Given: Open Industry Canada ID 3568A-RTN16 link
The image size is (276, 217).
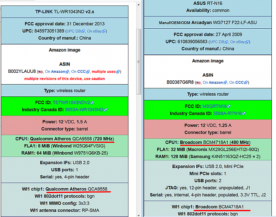Looking at the screenshot, I should tap(229, 114).
